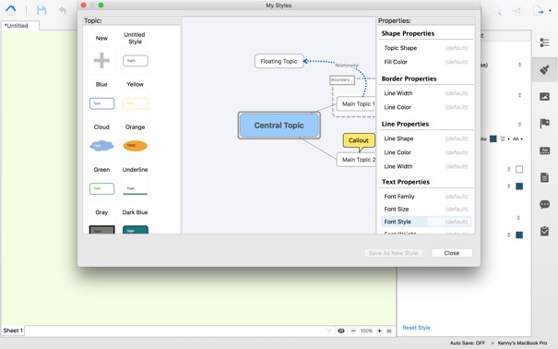Select the Sheet 1 tab
The image size is (558, 349).
click(13, 331)
